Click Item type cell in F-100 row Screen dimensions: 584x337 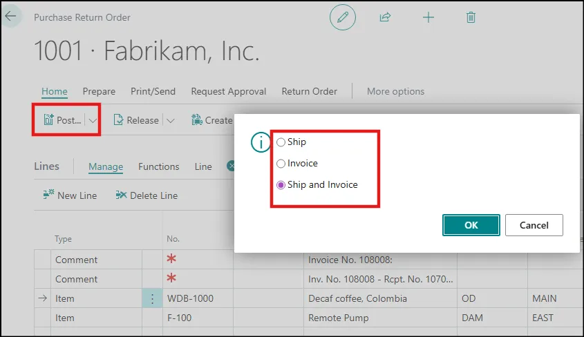(96, 318)
